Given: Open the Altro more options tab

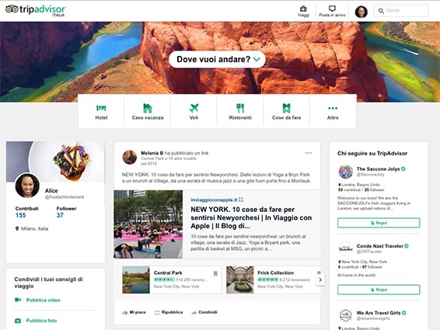Looking at the screenshot, I should [333, 112].
